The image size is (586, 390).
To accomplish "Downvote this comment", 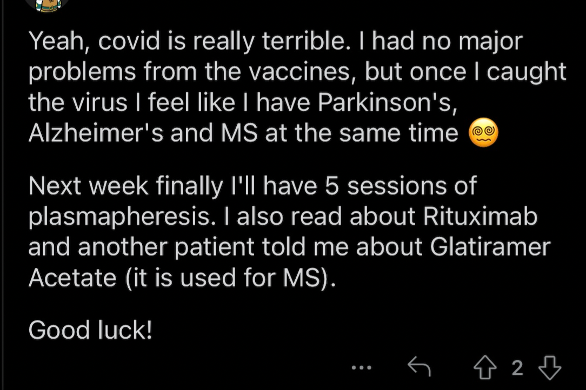I will (549, 368).
